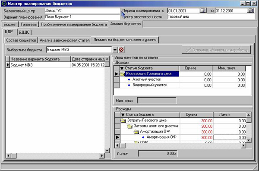
Task: Open the Выбор типа бюджета dropdown arrow
Action: click(115, 50)
